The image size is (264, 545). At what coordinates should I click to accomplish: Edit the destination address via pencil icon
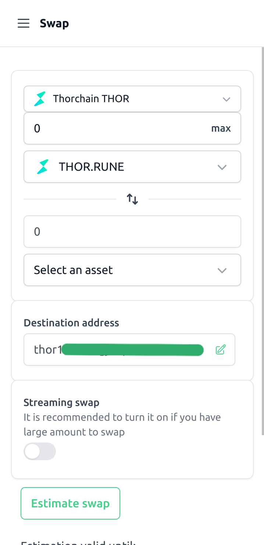220,350
